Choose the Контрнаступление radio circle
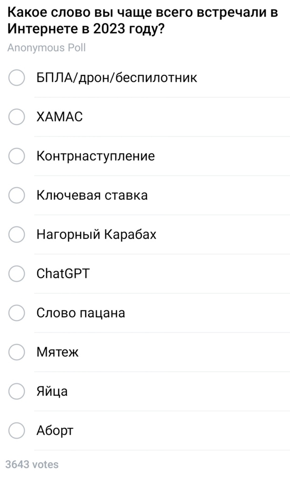The height and width of the screenshot is (477, 290). 17,156
